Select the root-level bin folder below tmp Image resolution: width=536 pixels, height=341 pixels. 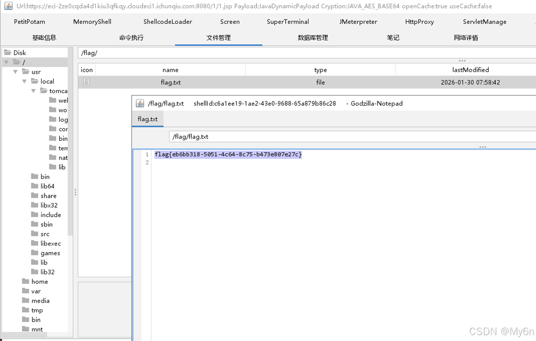[x=31, y=320]
